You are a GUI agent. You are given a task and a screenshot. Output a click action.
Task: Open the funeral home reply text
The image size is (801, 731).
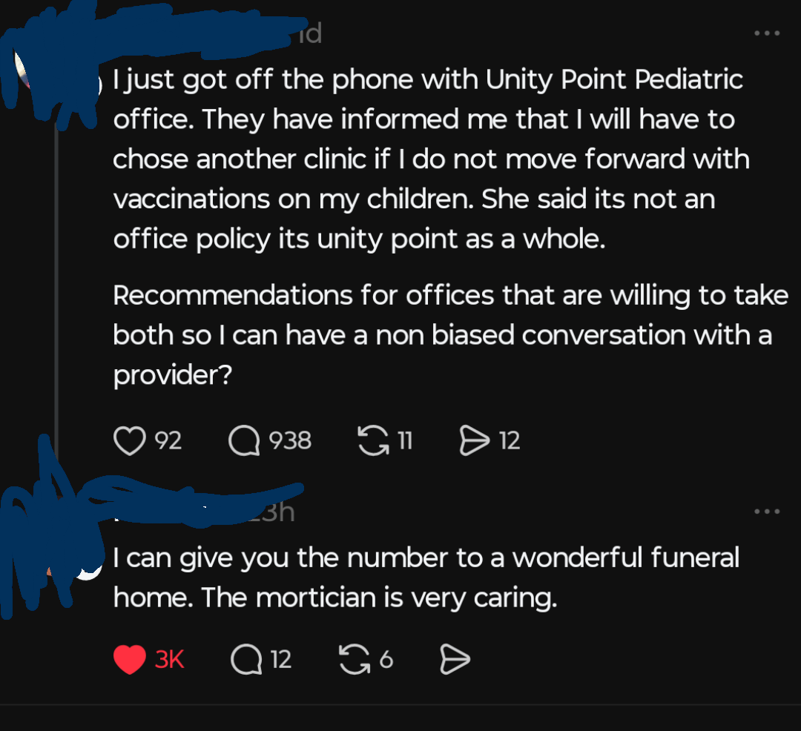click(x=426, y=578)
